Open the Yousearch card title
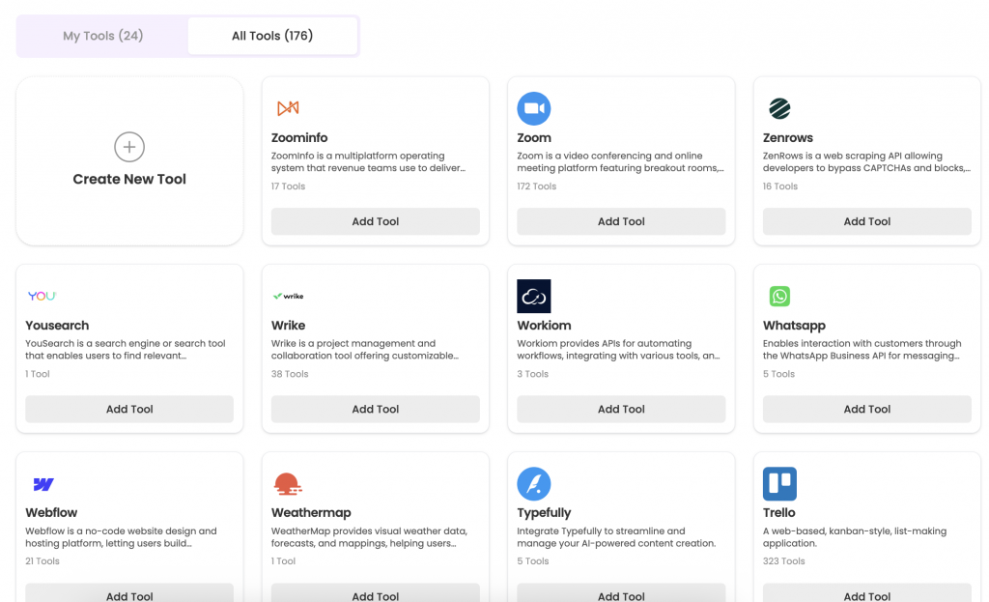Screen dimensions: 989x602 tap(57, 326)
